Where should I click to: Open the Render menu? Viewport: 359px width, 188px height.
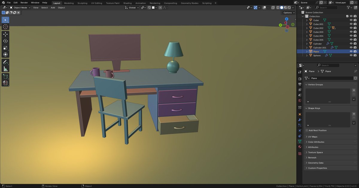pos(24,3)
